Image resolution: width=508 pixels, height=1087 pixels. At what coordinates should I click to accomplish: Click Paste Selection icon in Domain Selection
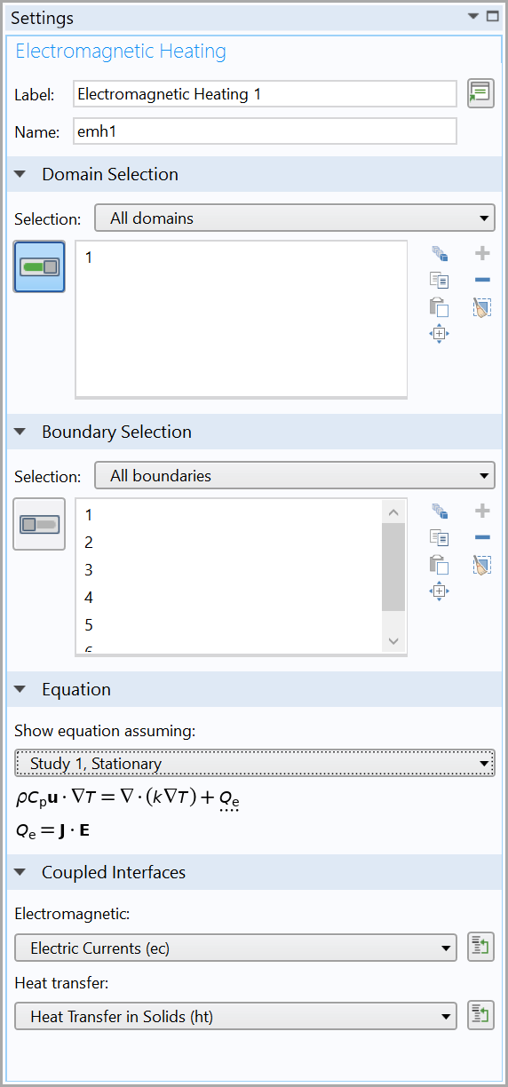click(439, 307)
